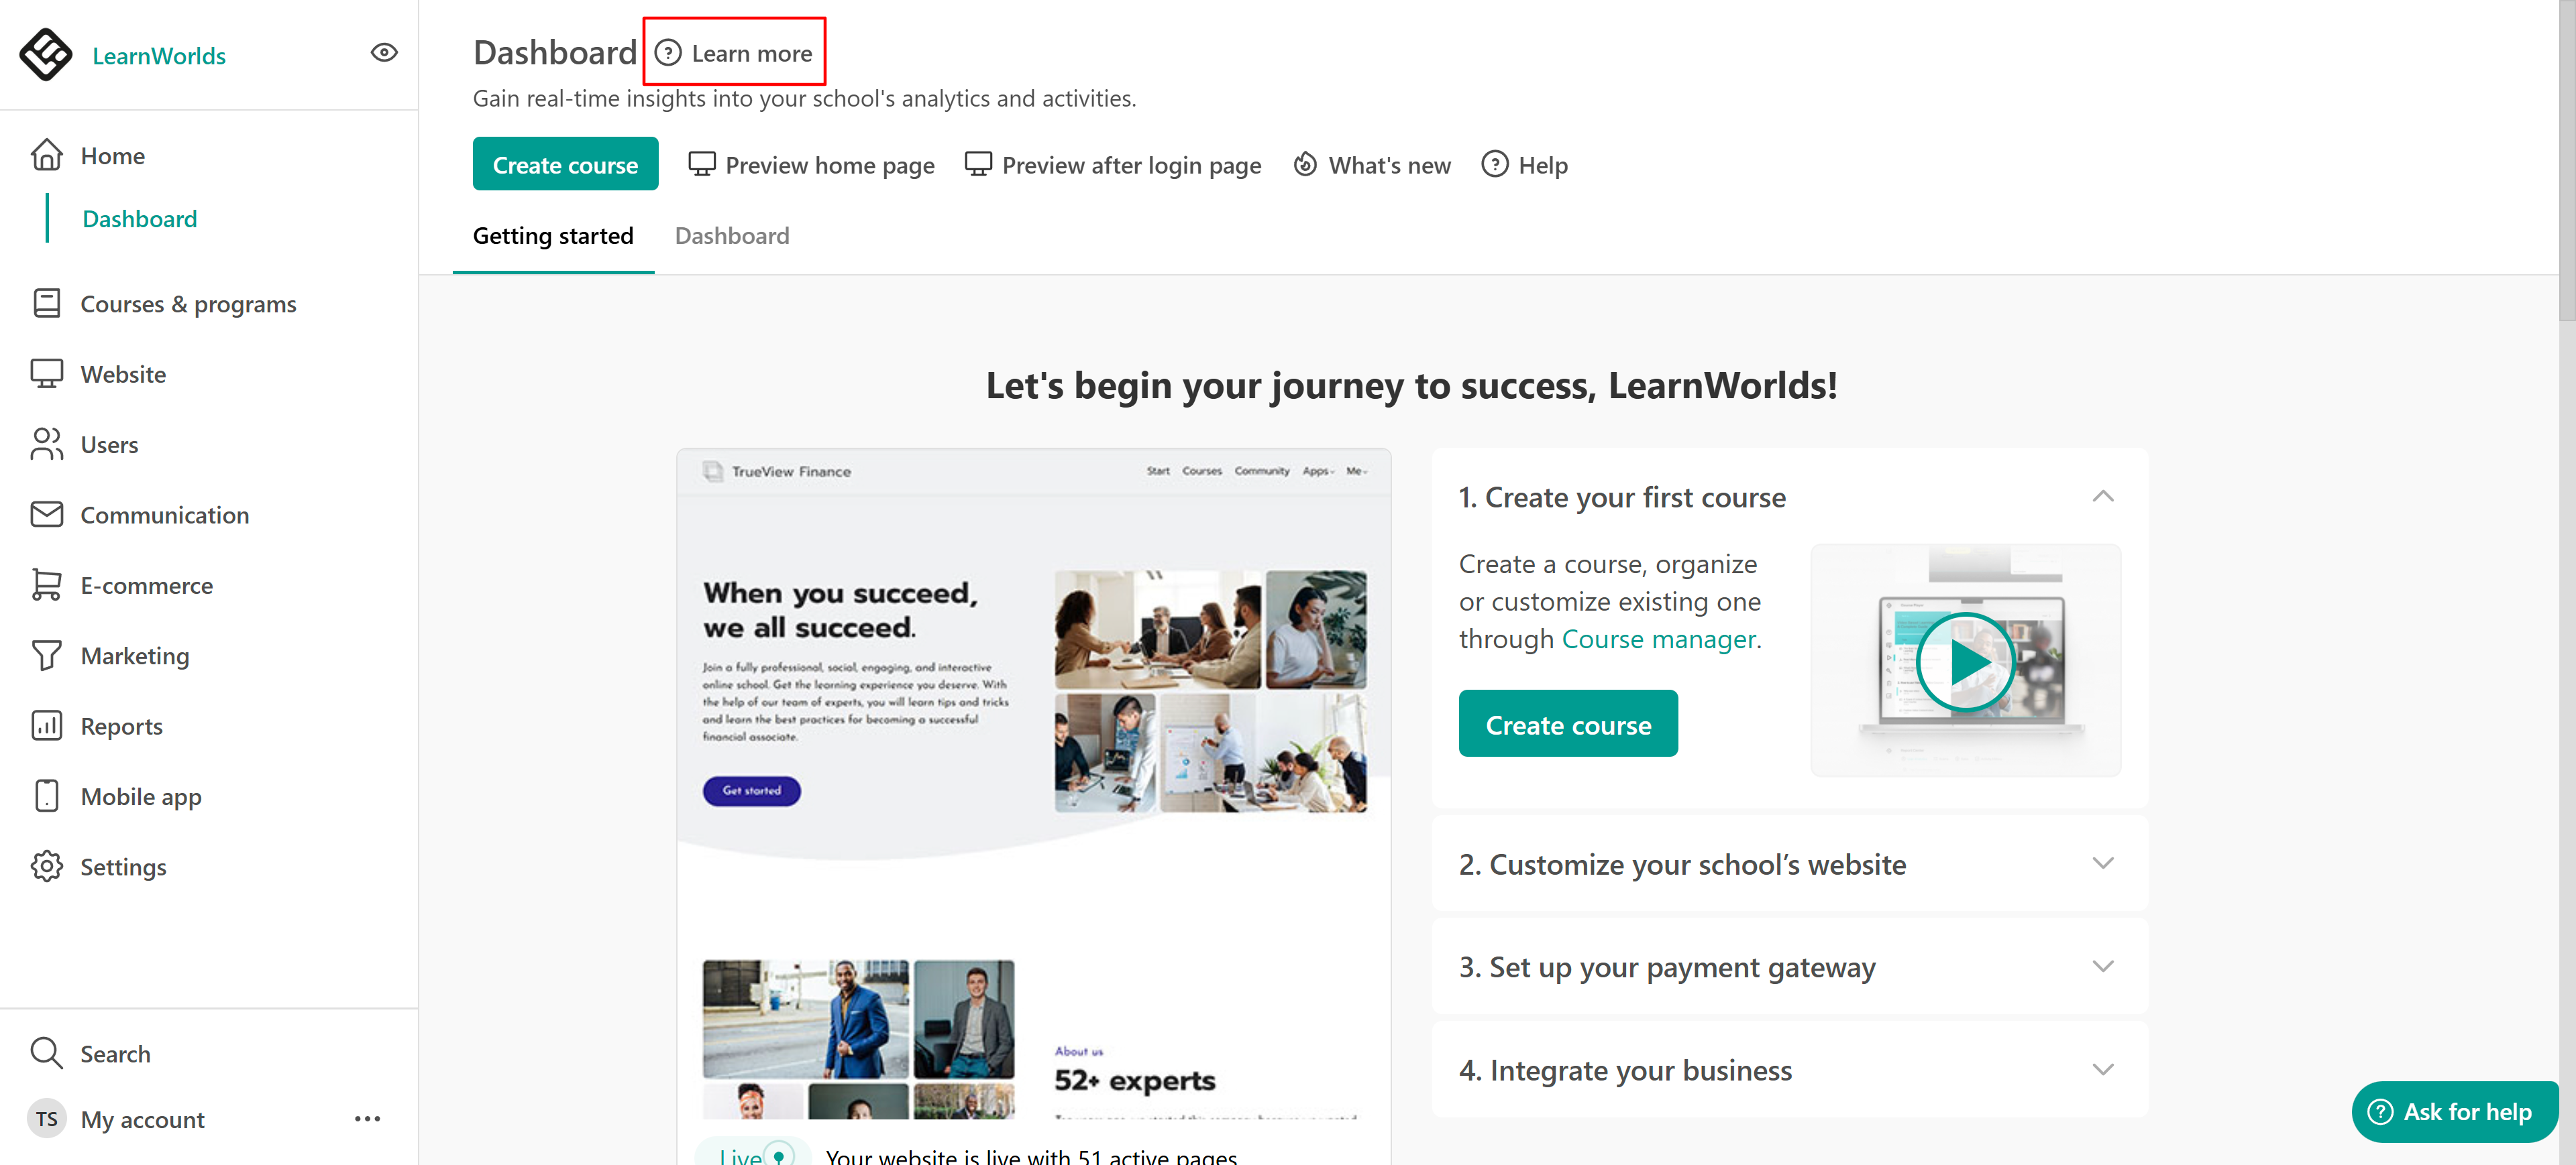Screen dimensions: 2576x1165
Task: Go to the Users section
Action: click(108, 444)
